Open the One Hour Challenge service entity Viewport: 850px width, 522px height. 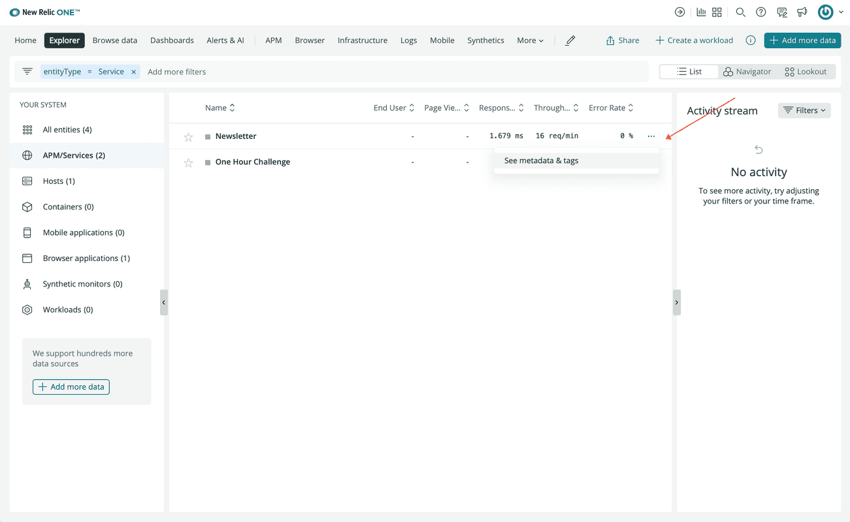[253, 162]
